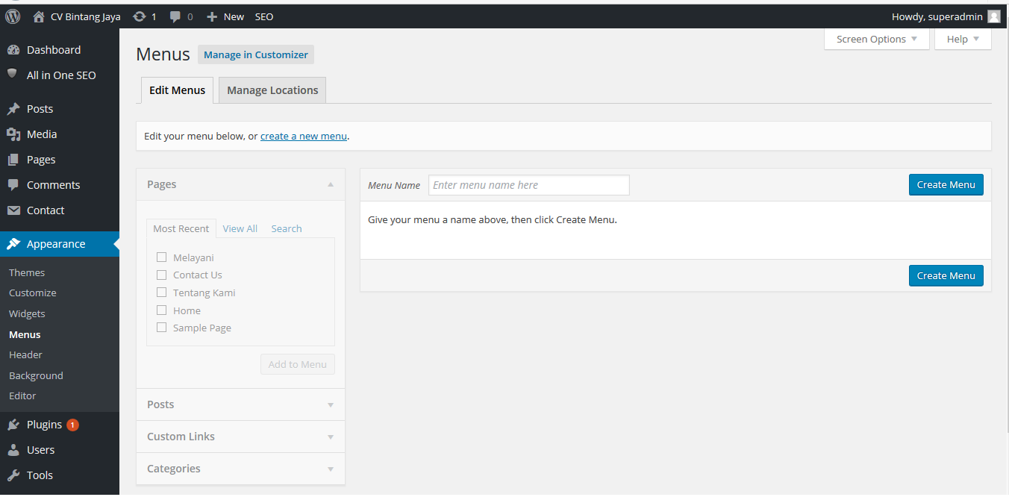Click Howdy, superadmin account text
This screenshot has height=497, width=1009.
pyautogui.click(x=937, y=16)
